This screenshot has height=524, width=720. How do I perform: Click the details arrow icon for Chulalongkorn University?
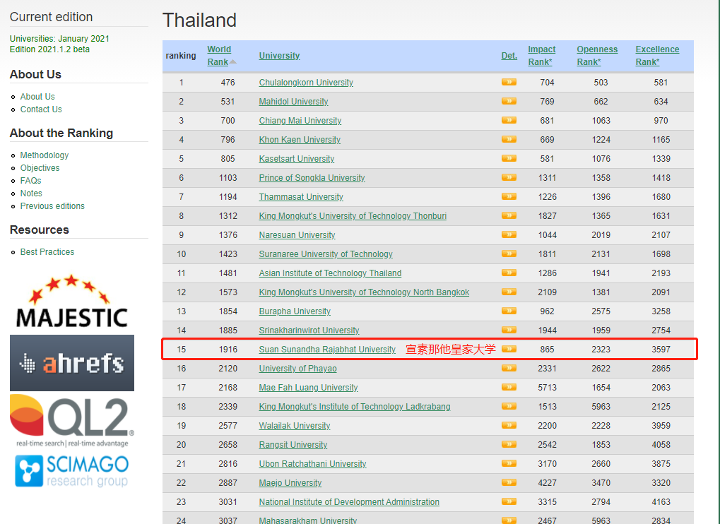point(509,82)
